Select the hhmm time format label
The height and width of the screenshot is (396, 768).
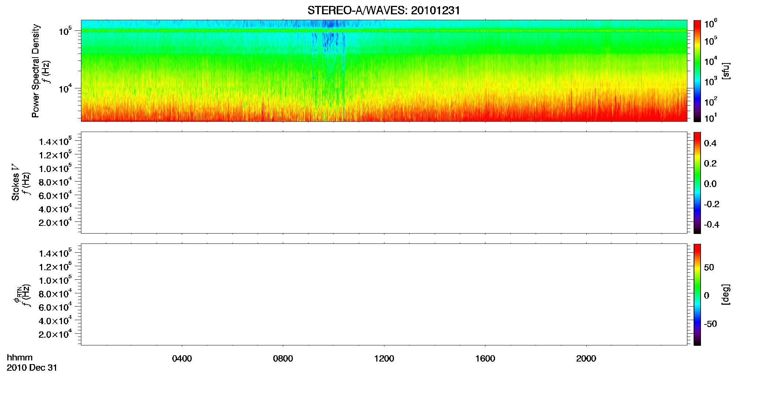click(20, 357)
